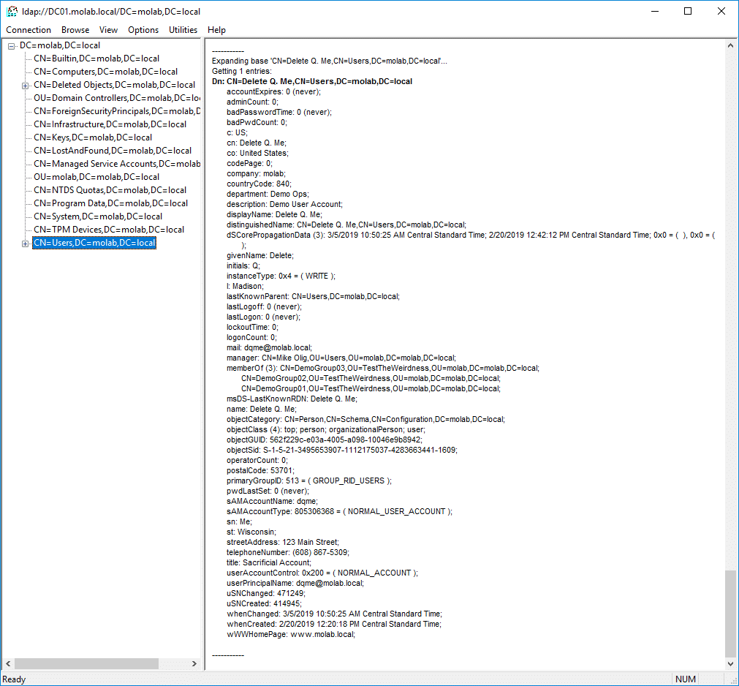
Task: Click the telephoneNumber line
Action: pos(287,553)
